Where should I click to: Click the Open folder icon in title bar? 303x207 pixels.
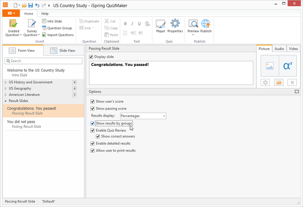[x=24, y=5]
